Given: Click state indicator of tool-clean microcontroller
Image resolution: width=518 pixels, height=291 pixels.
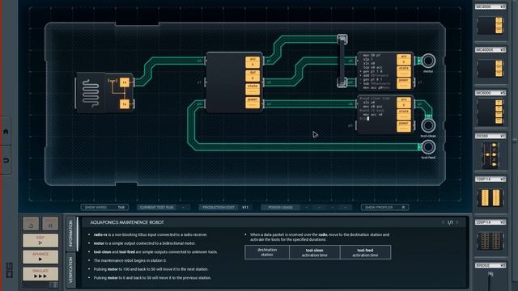Looking at the screenshot, I should pos(404,115).
